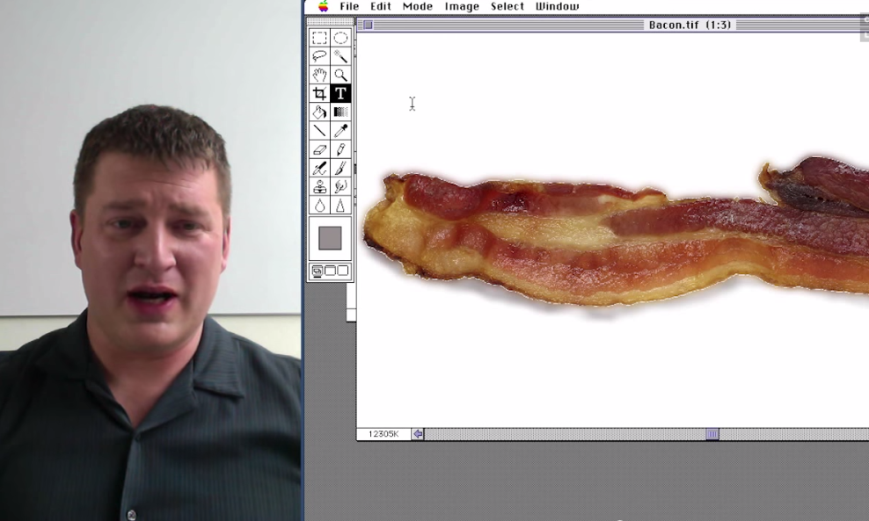The image size is (869, 521).
Task: Select the Rectangular Marquee tool
Action: coord(319,37)
